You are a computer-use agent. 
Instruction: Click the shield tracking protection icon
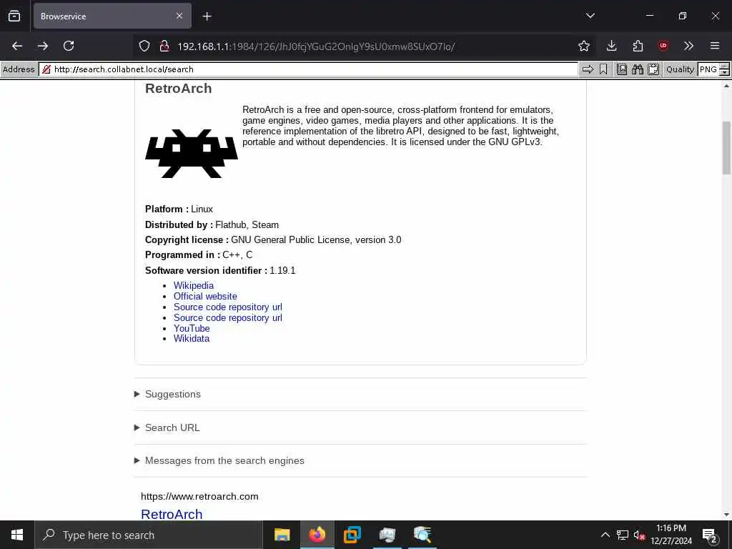coord(144,46)
